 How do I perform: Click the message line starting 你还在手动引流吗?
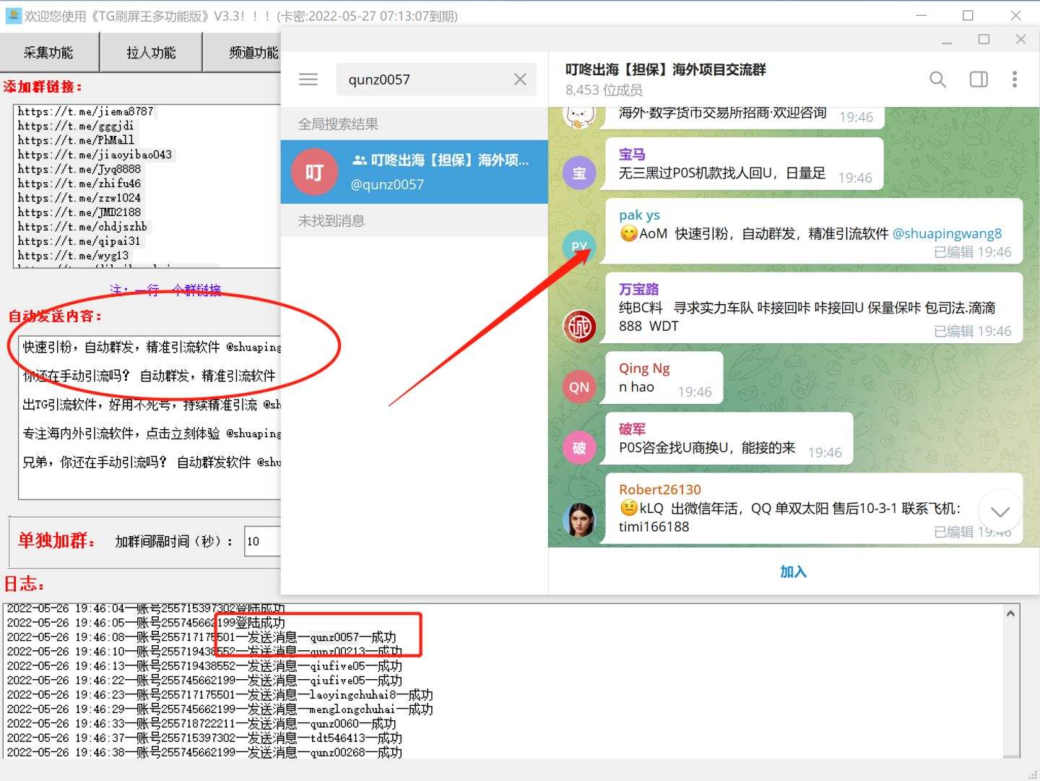(149, 376)
